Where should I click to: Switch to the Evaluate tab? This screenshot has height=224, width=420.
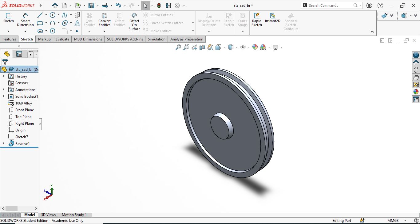62,39
